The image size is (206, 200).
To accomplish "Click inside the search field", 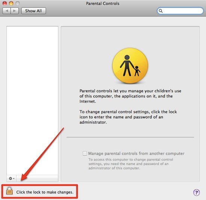I will coord(180,11).
